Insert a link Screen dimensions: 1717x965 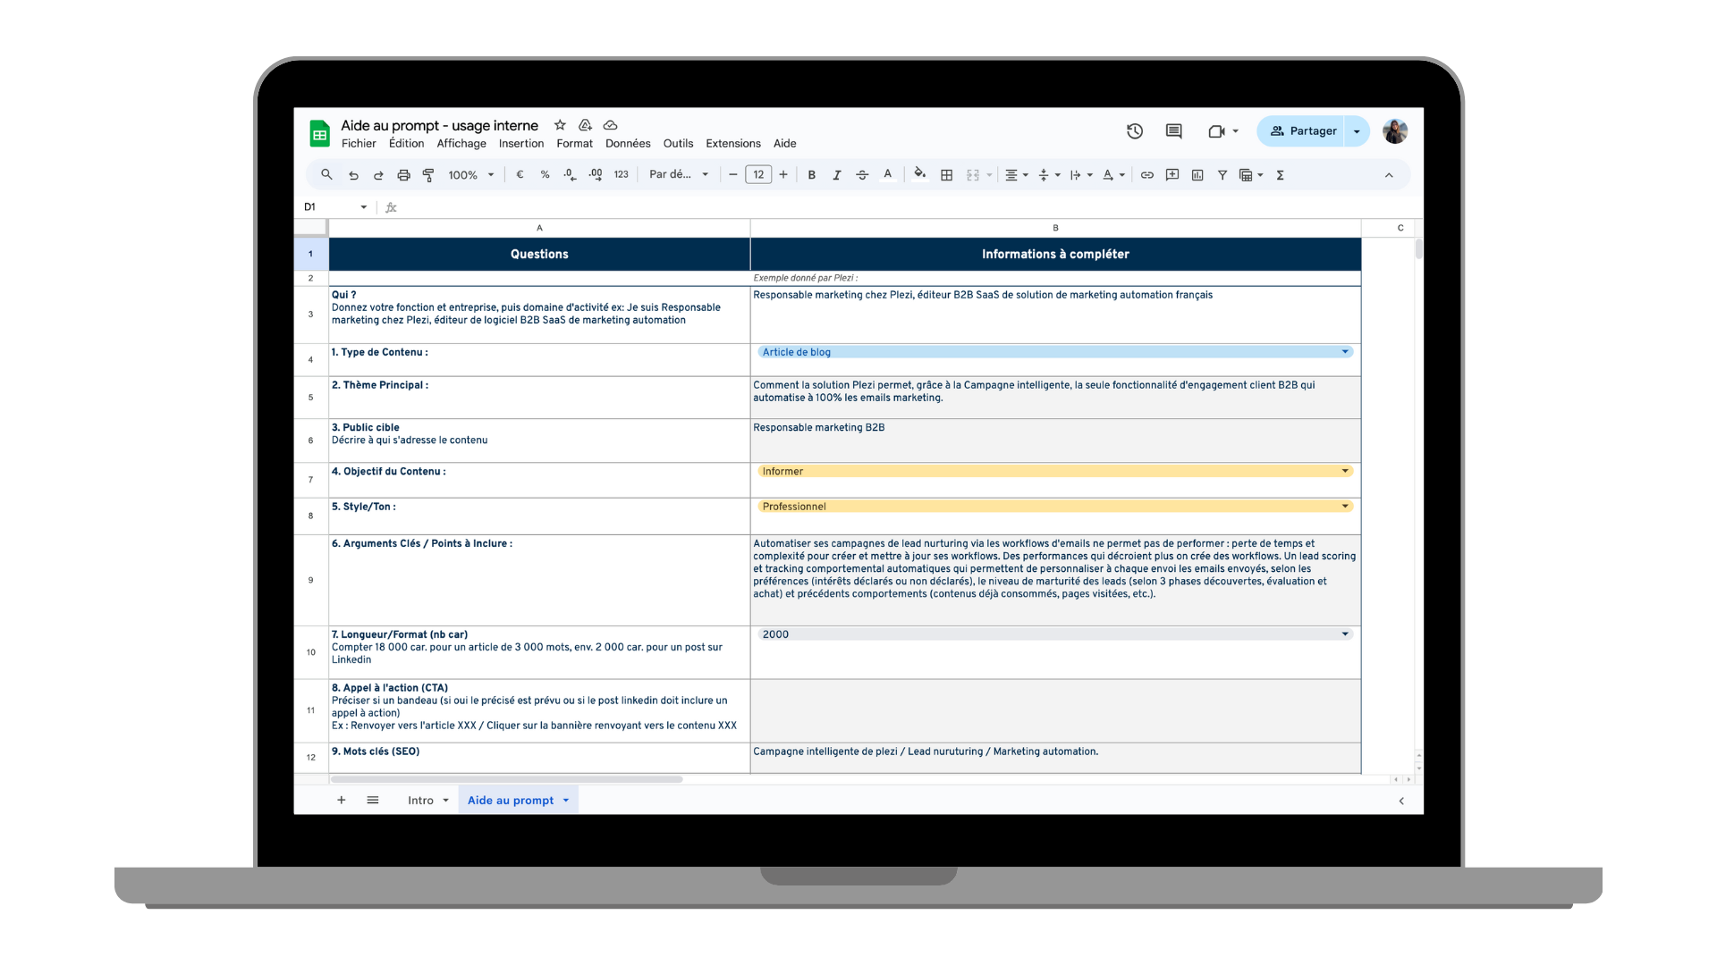point(1147,175)
